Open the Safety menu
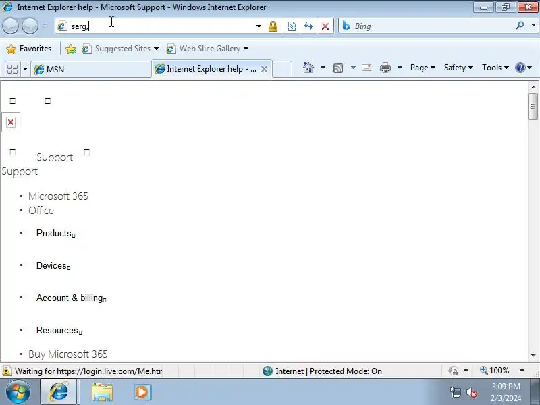Viewport: 540px width, 405px height. [458, 67]
